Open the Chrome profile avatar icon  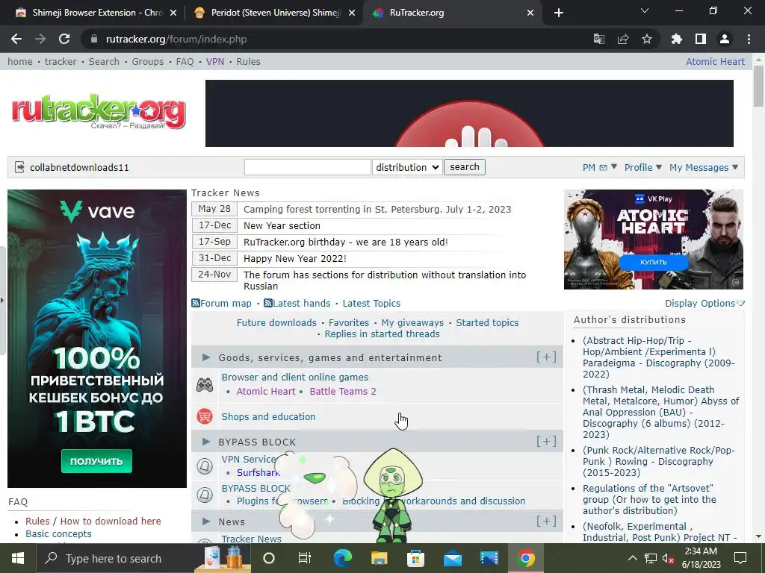pyautogui.click(x=725, y=39)
